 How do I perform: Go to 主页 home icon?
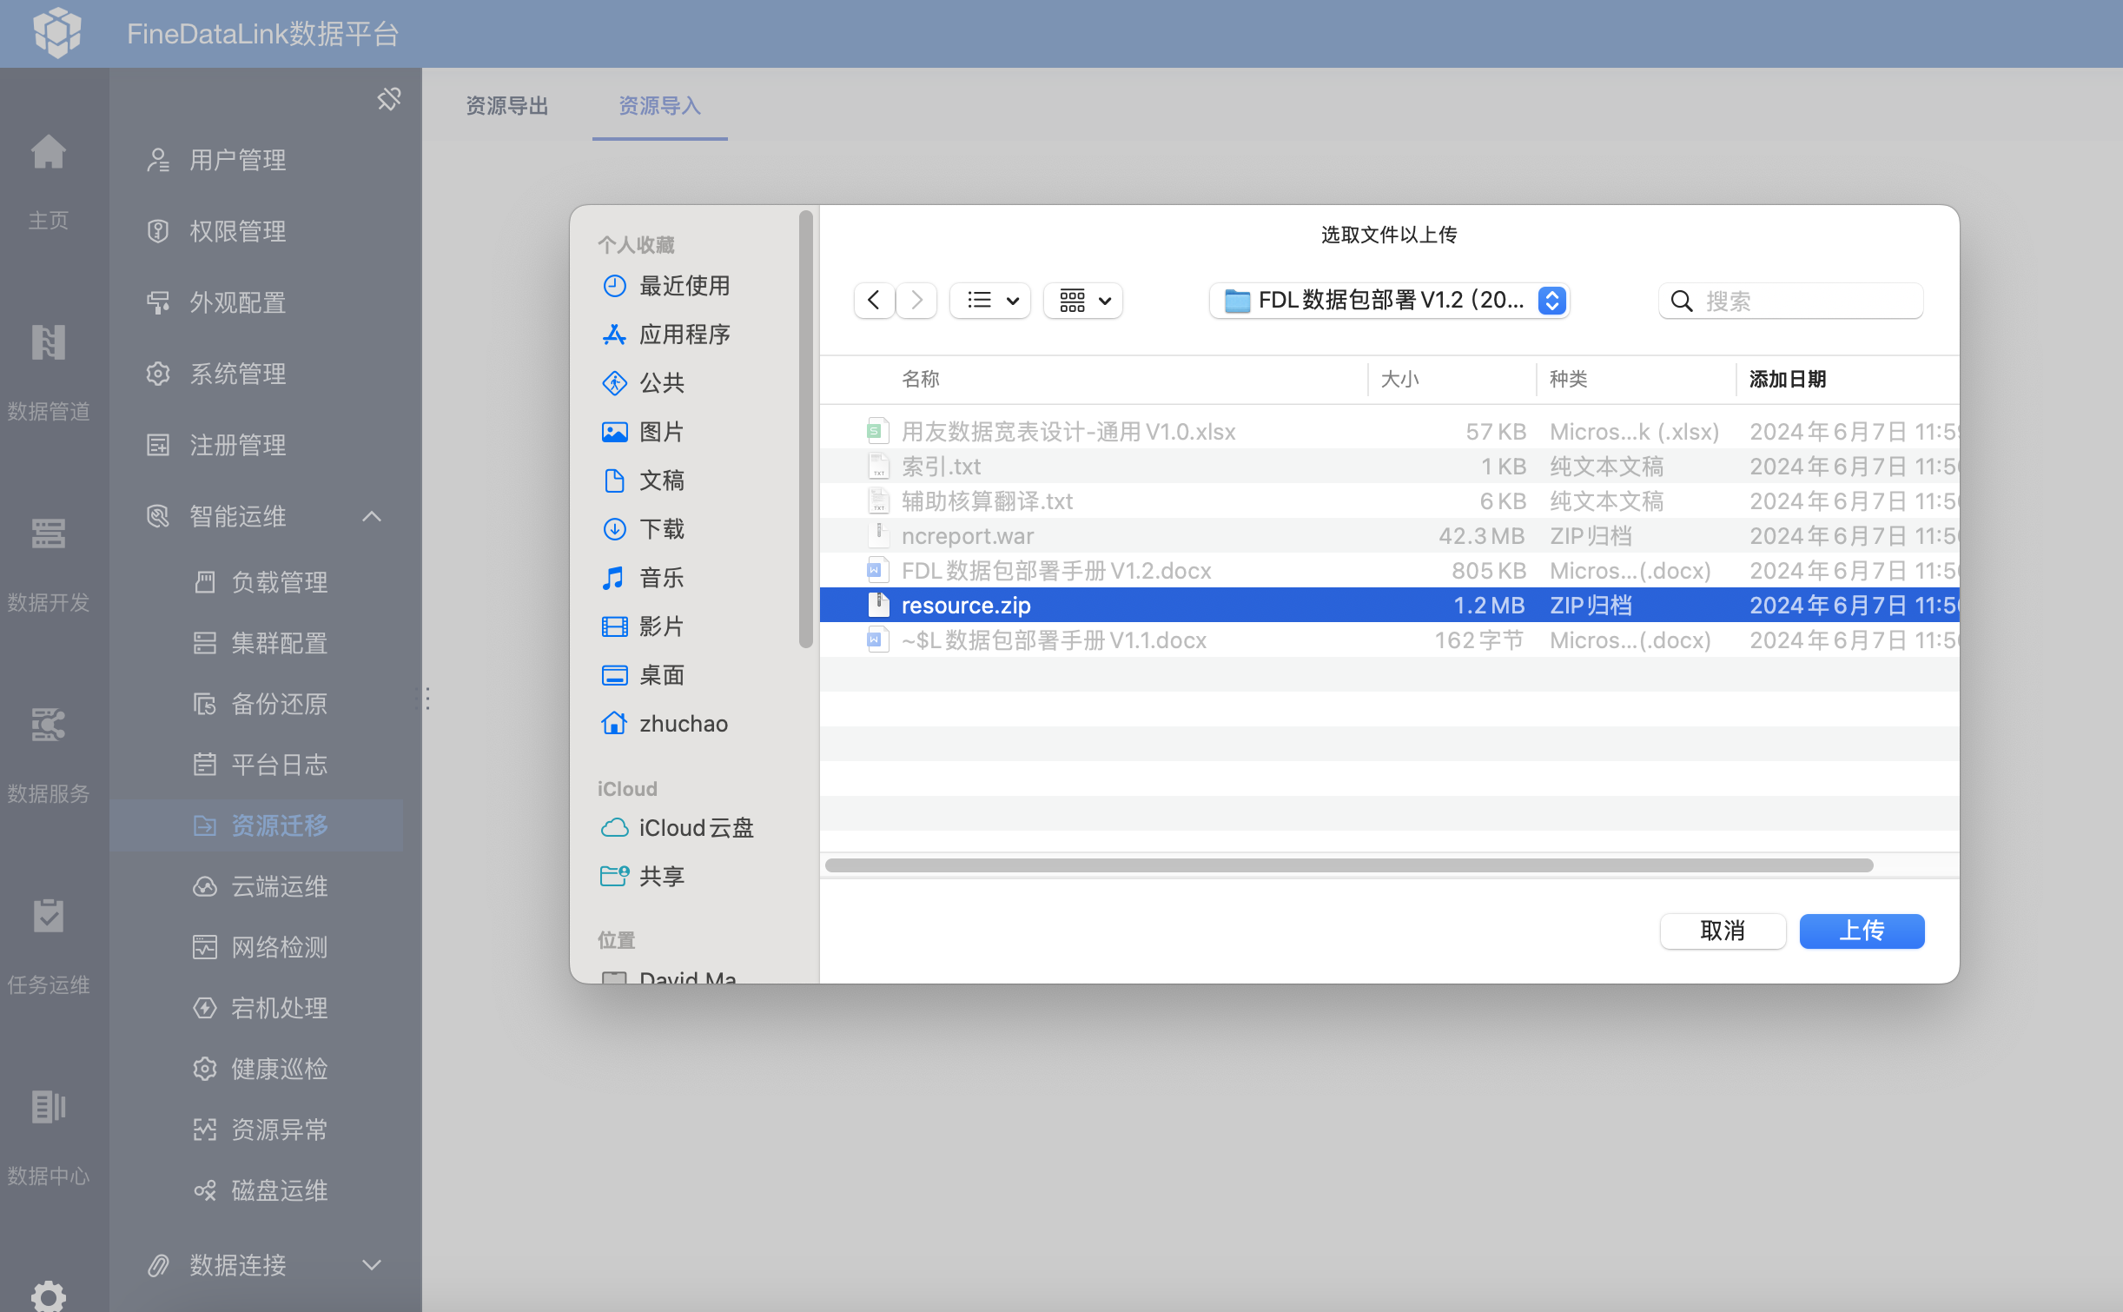click(x=49, y=153)
